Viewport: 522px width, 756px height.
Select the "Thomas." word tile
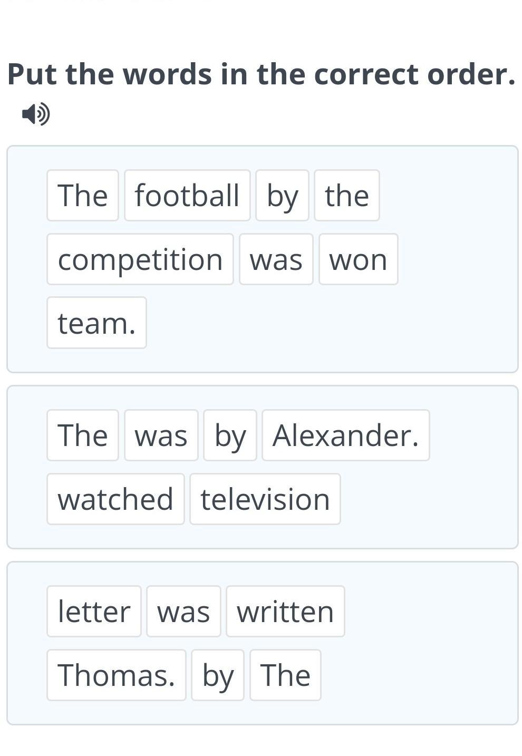[116, 675]
